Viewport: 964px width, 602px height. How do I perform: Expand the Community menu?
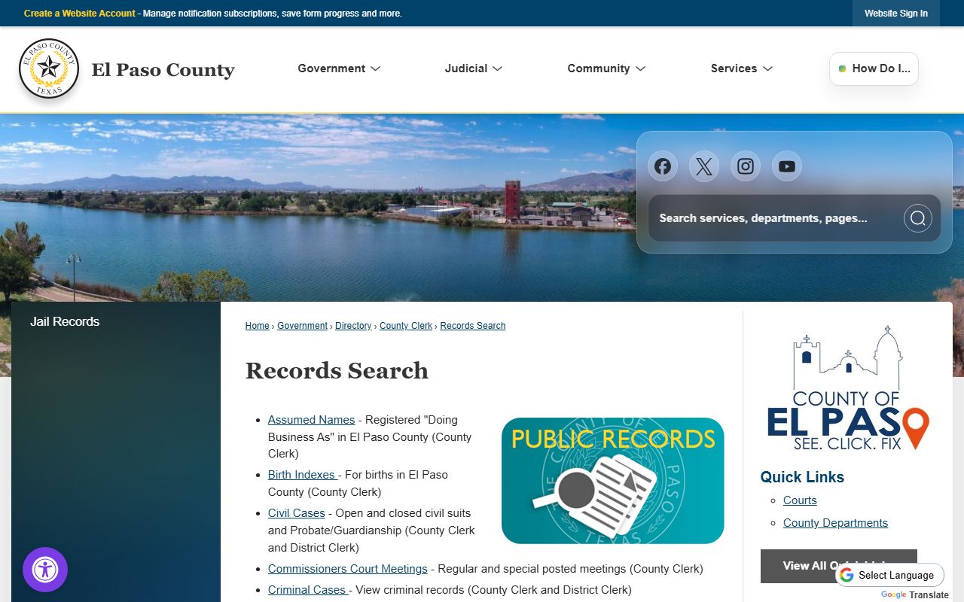606,68
